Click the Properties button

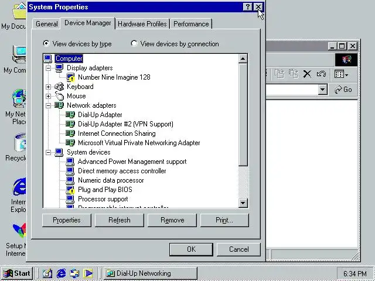[67, 220]
